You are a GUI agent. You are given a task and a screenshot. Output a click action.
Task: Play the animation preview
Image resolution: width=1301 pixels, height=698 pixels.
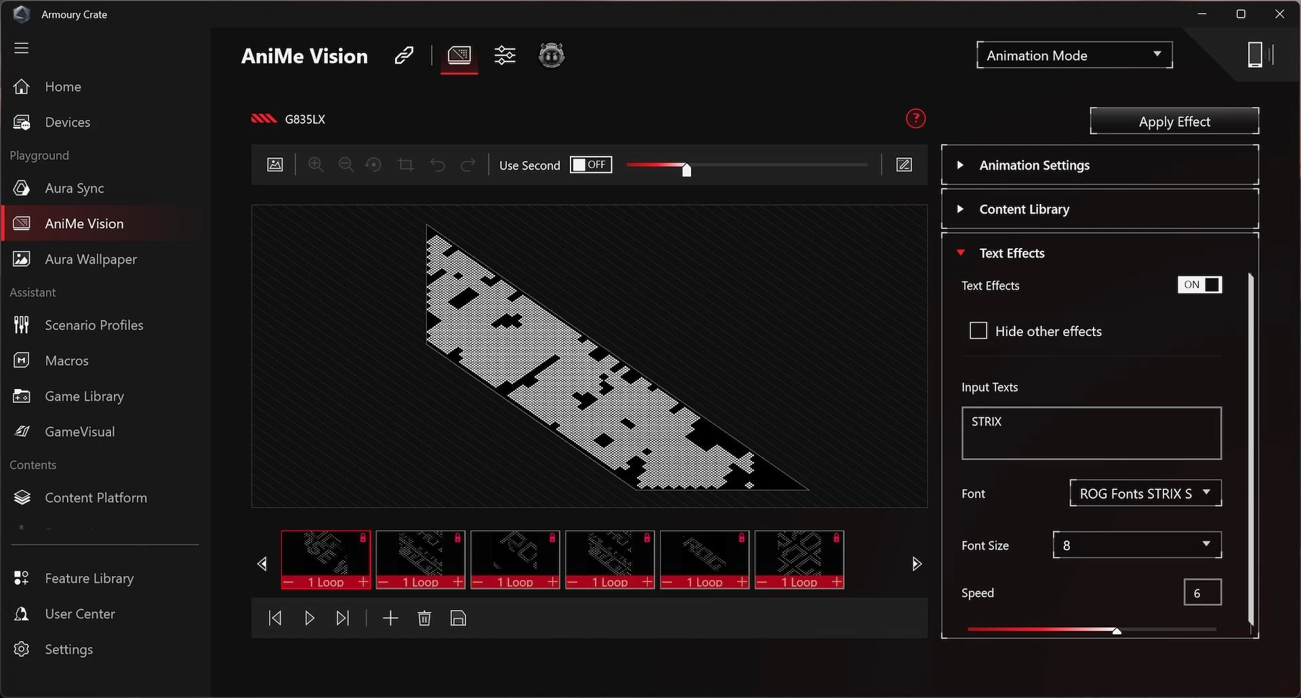click(x=310, y=618)
